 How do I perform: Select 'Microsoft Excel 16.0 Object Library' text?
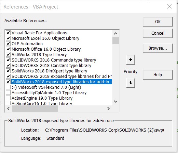[45, 38]
